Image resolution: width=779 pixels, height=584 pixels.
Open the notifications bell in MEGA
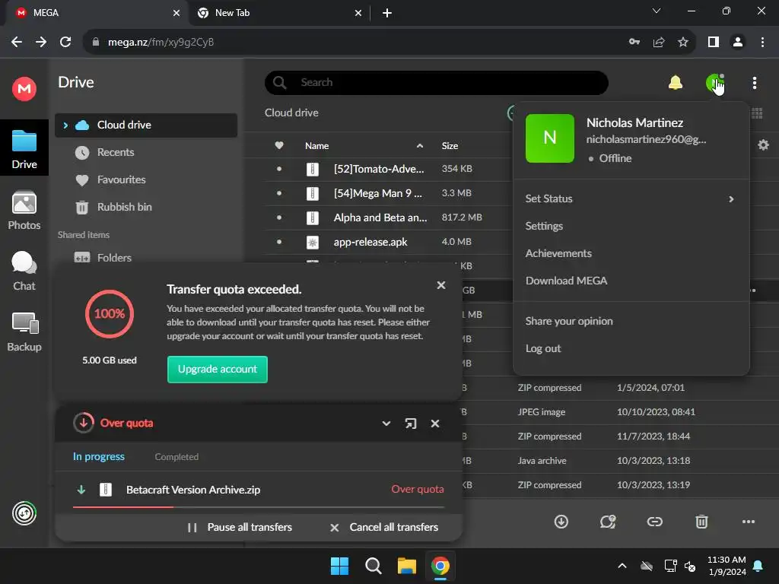click(x=676, y=82)
